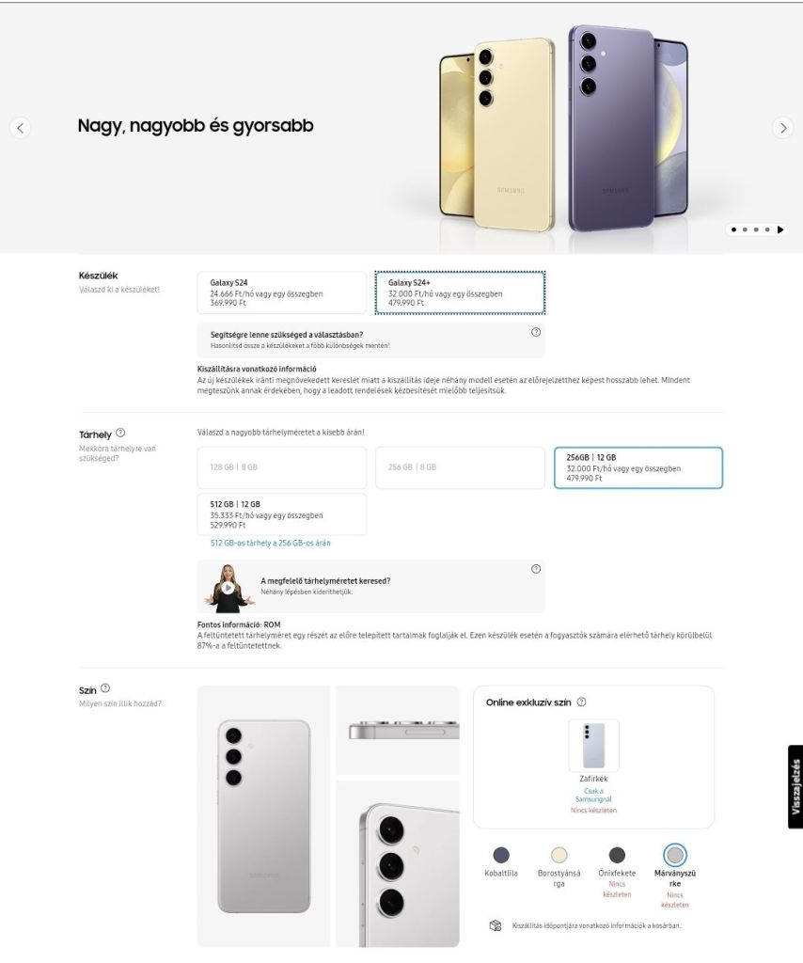The width and height of the screenshot is (803, 963).
Task: Select the Galaxy S24+ device option
Action: (460, 292)
